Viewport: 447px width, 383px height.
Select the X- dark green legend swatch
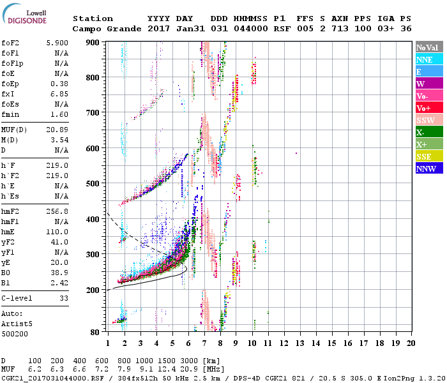click(x=427, y=132)
